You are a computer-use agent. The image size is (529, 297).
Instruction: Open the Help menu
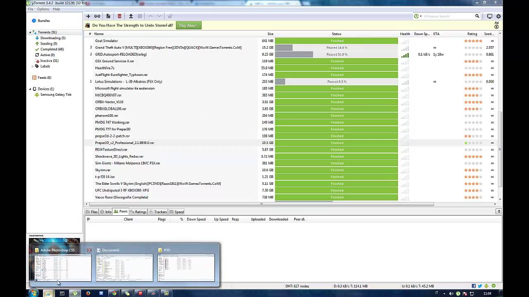(x=57, y=9)
